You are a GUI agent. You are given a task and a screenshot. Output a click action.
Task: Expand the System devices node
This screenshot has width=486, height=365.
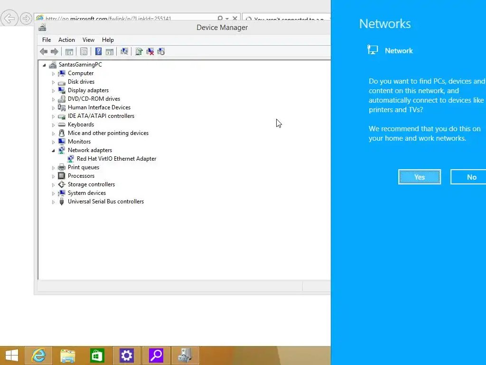[53, 193]
